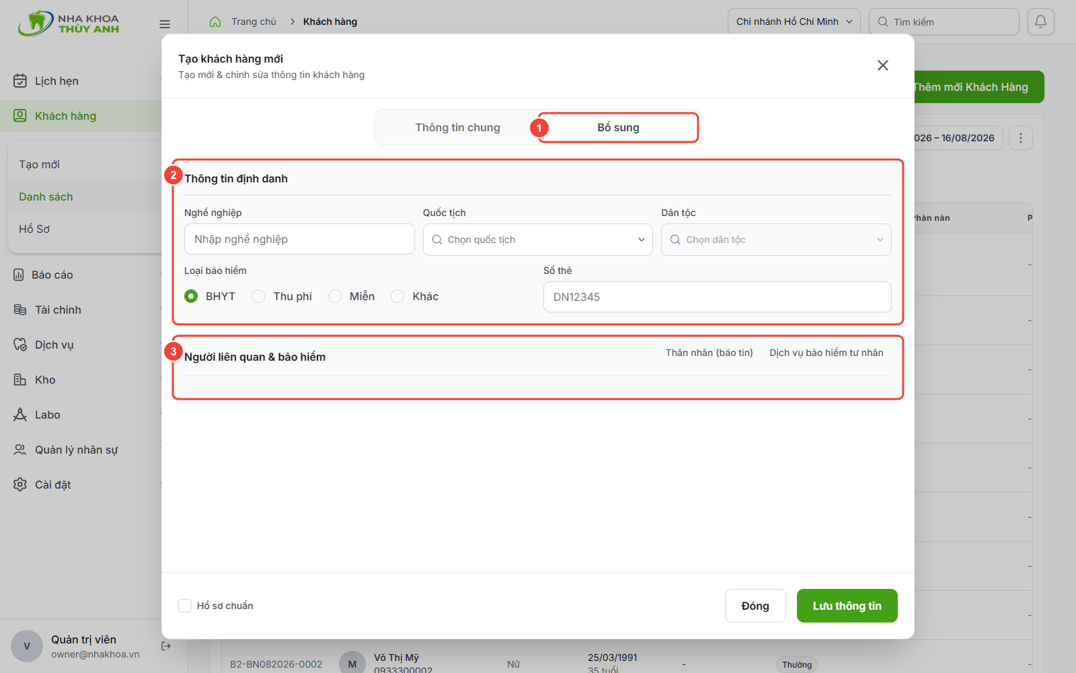Image resolution: width=1076 pixels, height=673 pixels.
Task: Click the Lưu thông tin button
Action: [x=847, y=606]
